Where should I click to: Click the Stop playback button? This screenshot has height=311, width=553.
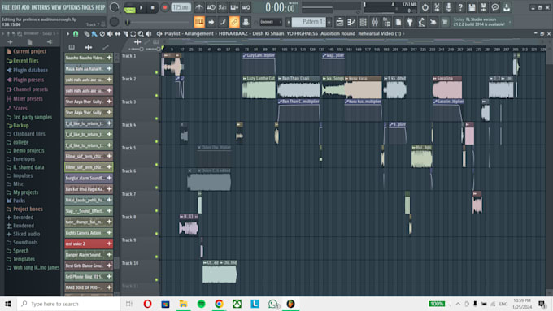[x=152, y=7]
